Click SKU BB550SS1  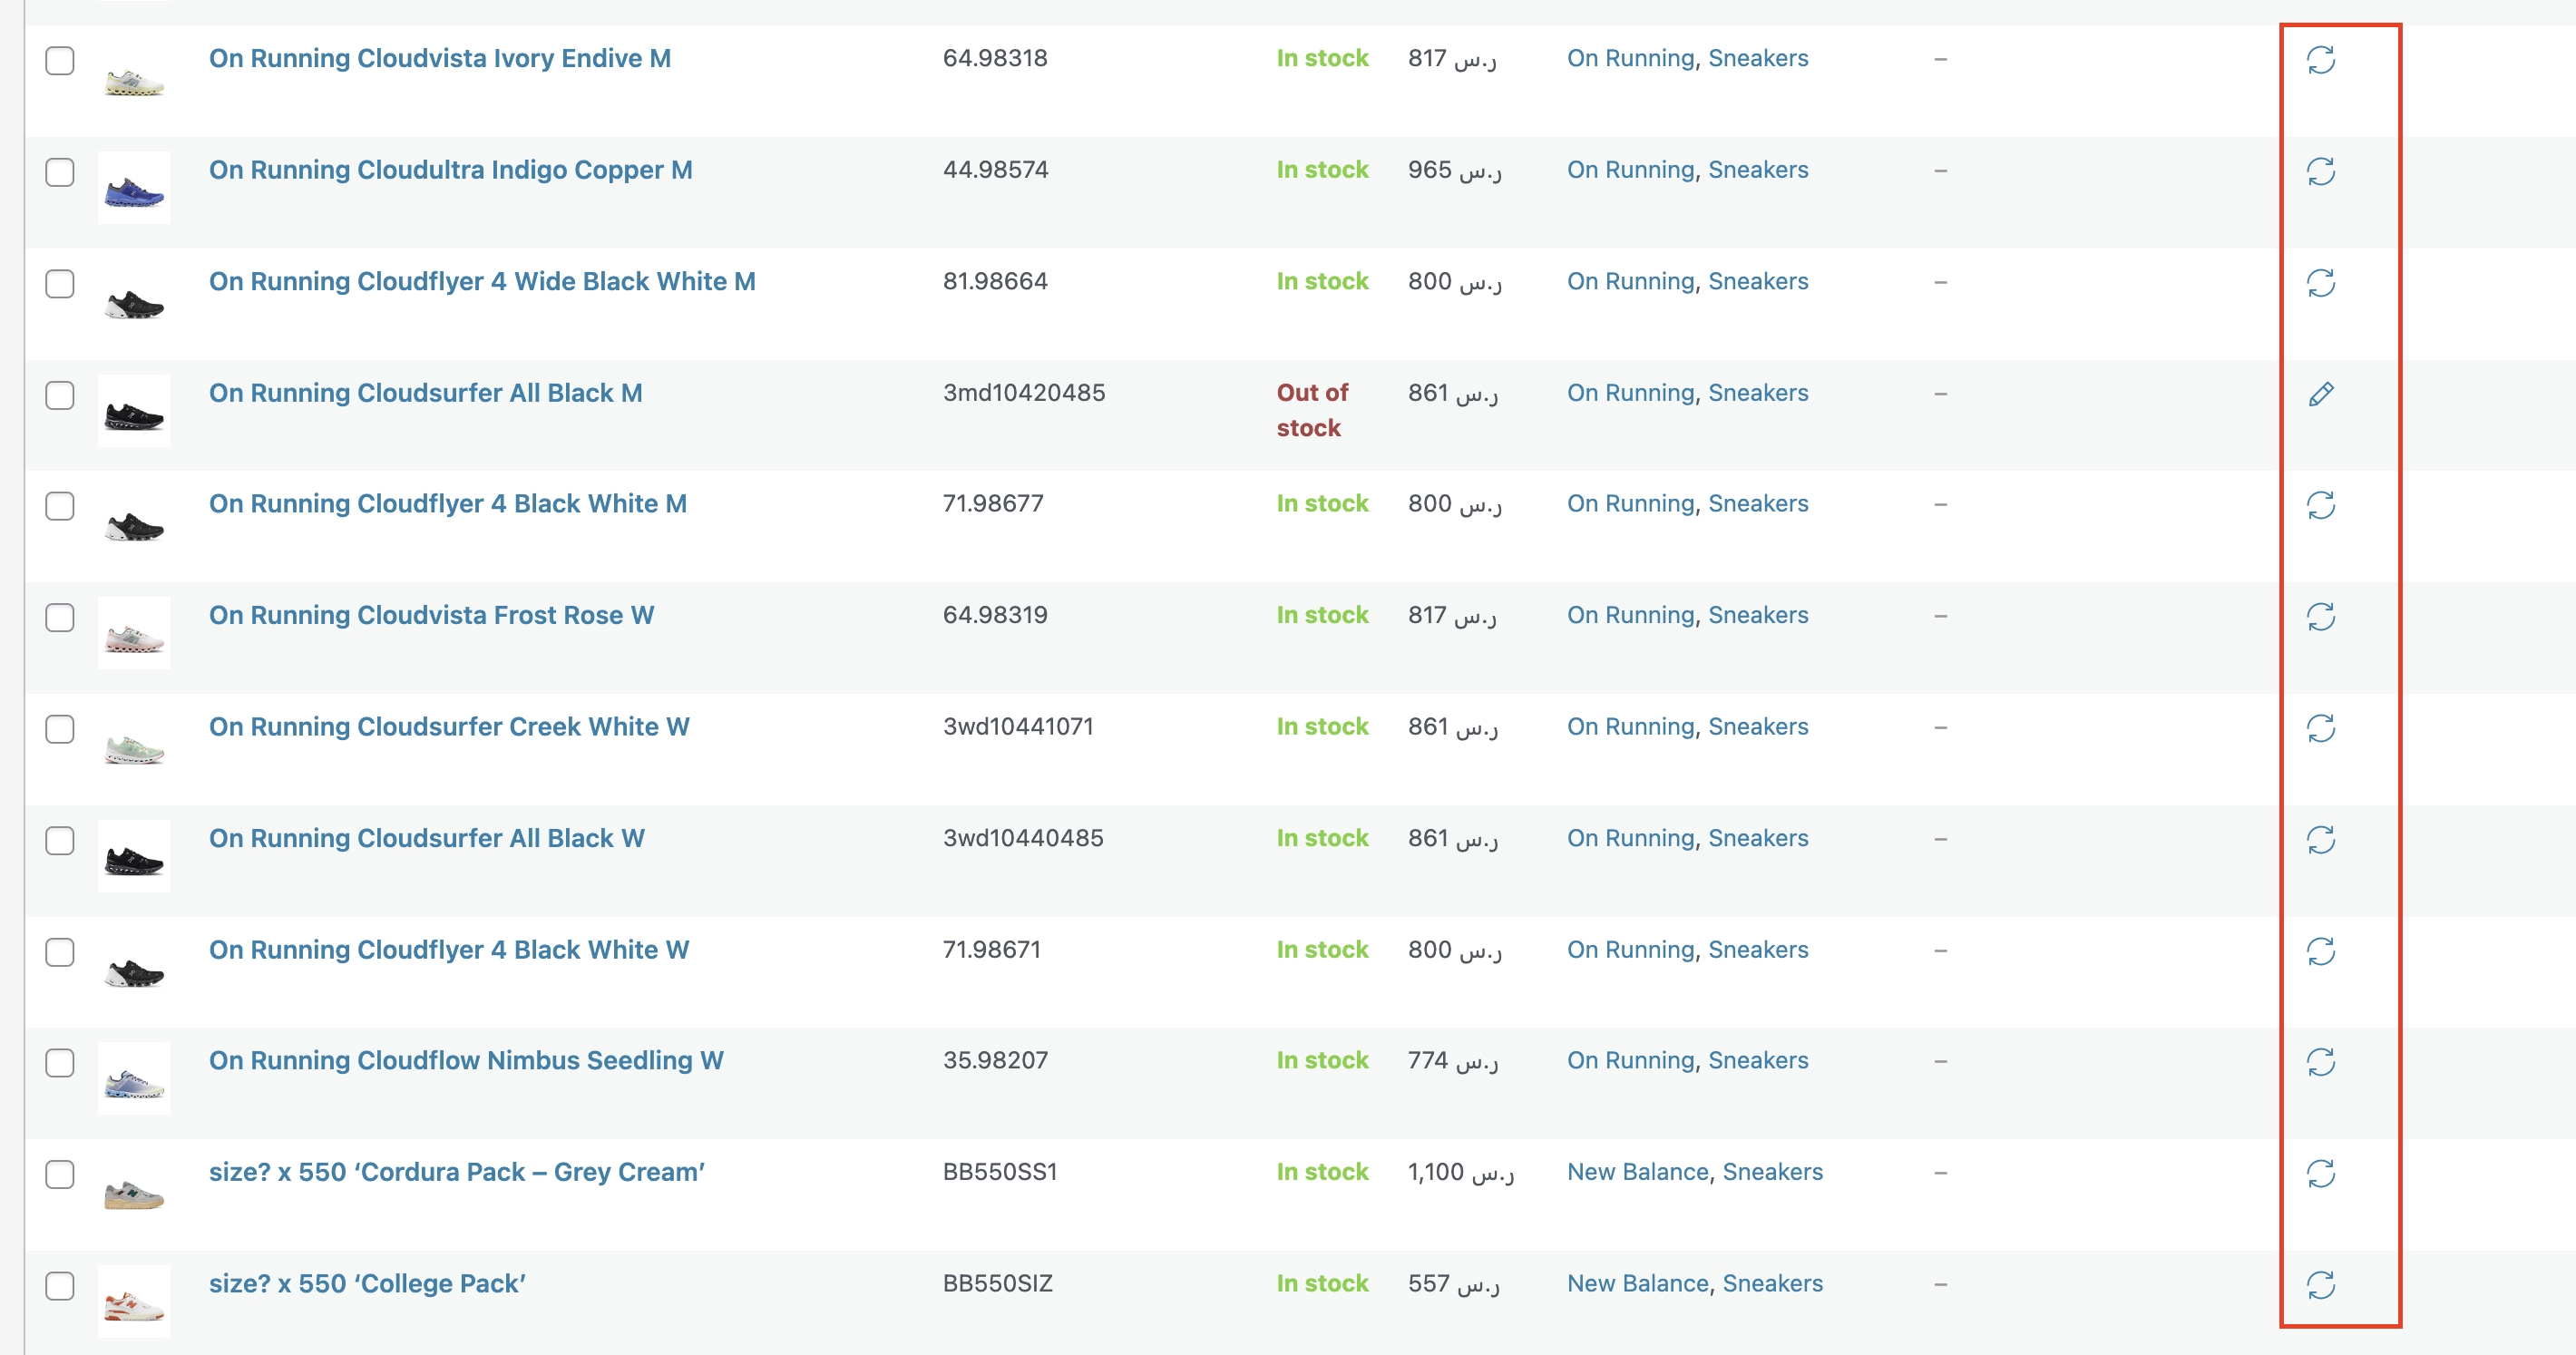pyautogui.click(x=1000, y=1172)
